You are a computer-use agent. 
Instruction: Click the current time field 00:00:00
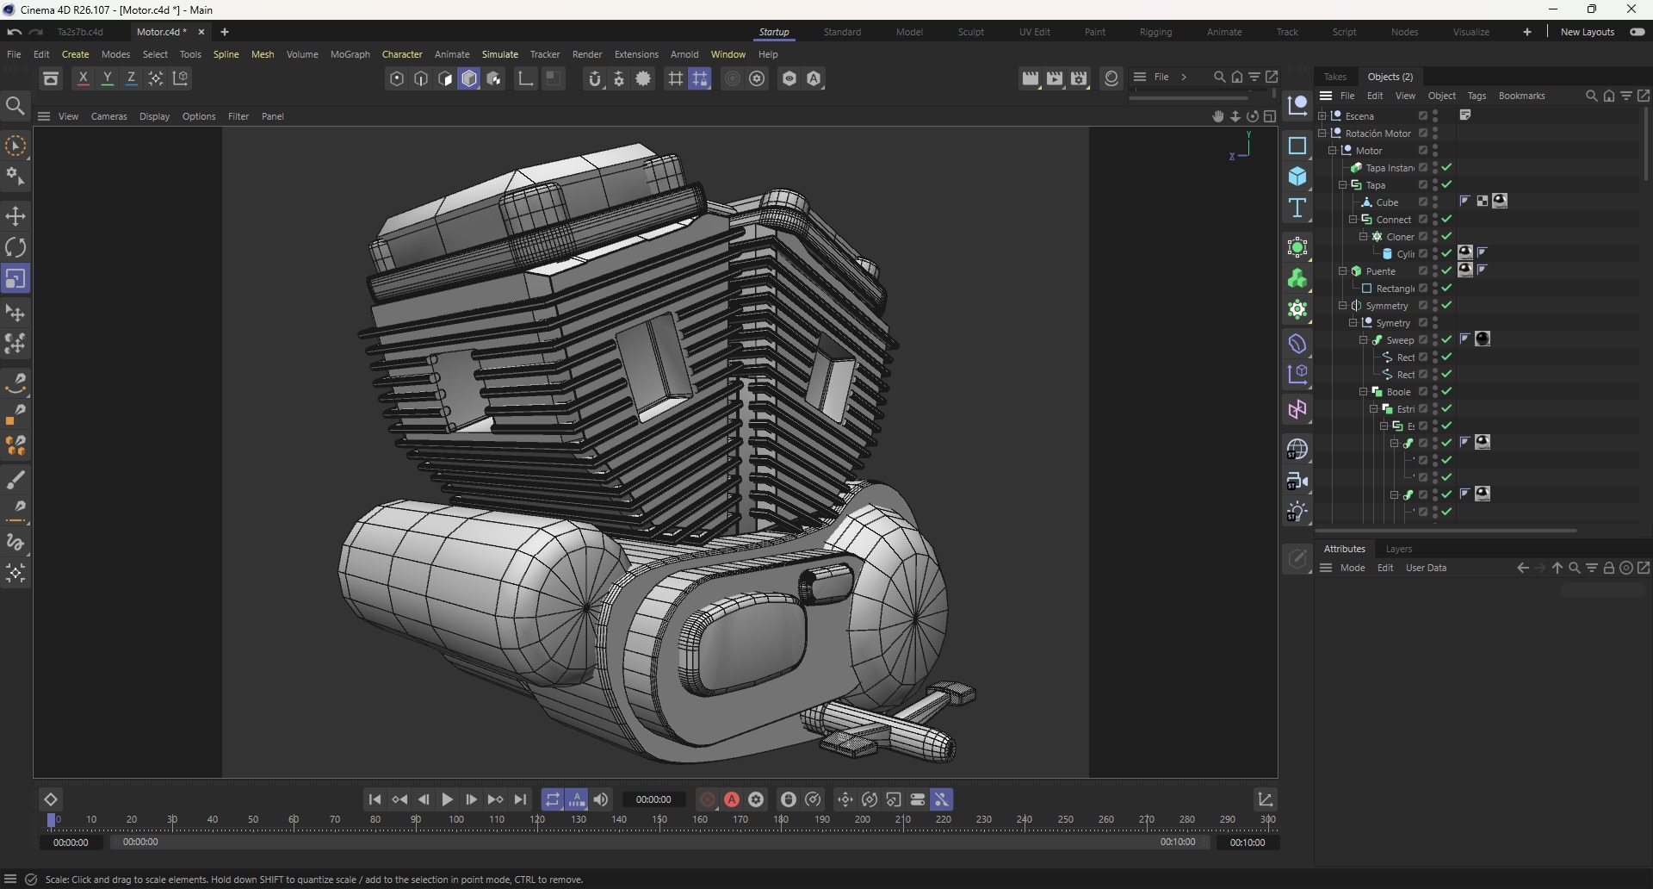653,800
